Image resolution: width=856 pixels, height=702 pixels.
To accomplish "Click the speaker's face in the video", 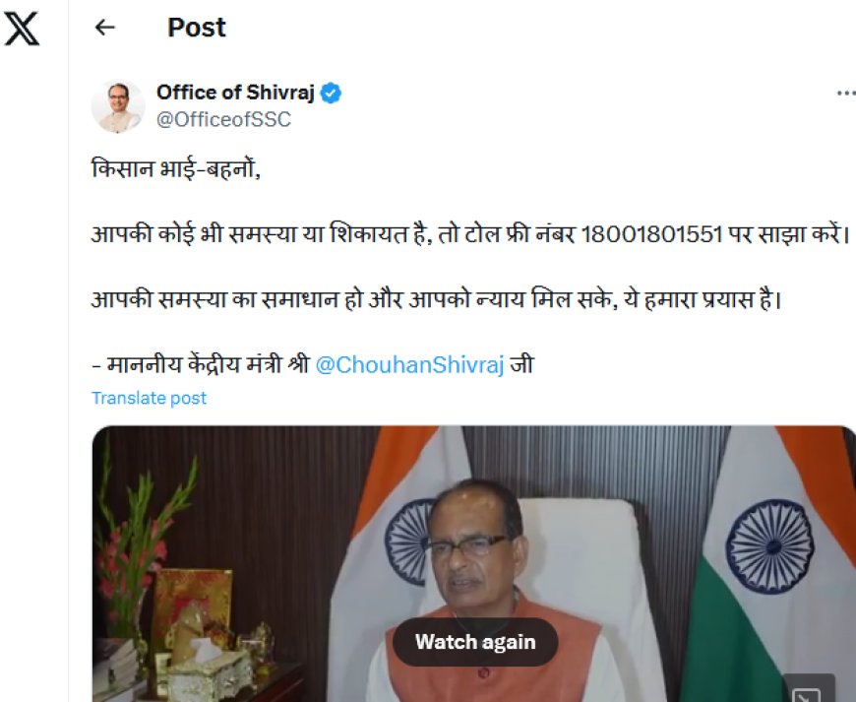I will coord(470,546).
